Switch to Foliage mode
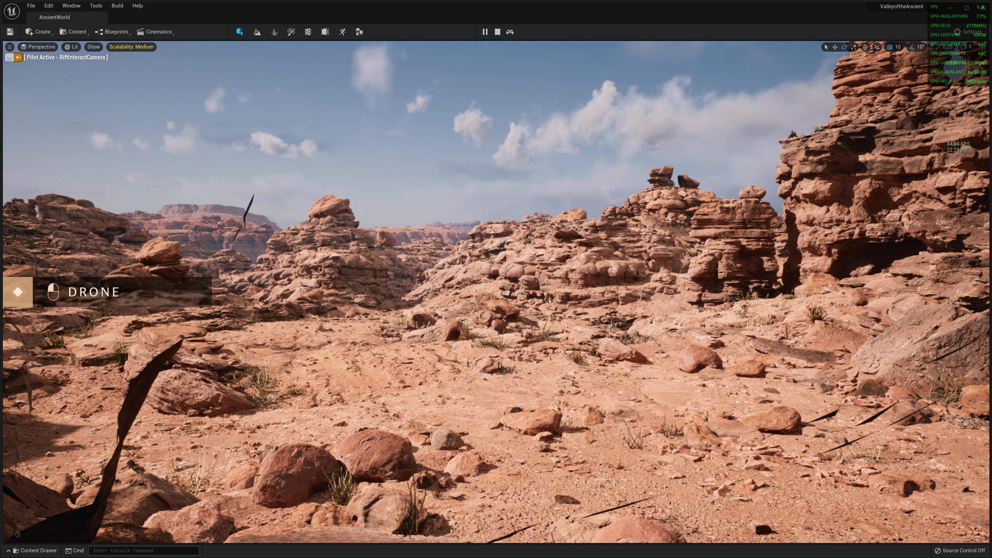992x558 pixels. tap(274, 32)
